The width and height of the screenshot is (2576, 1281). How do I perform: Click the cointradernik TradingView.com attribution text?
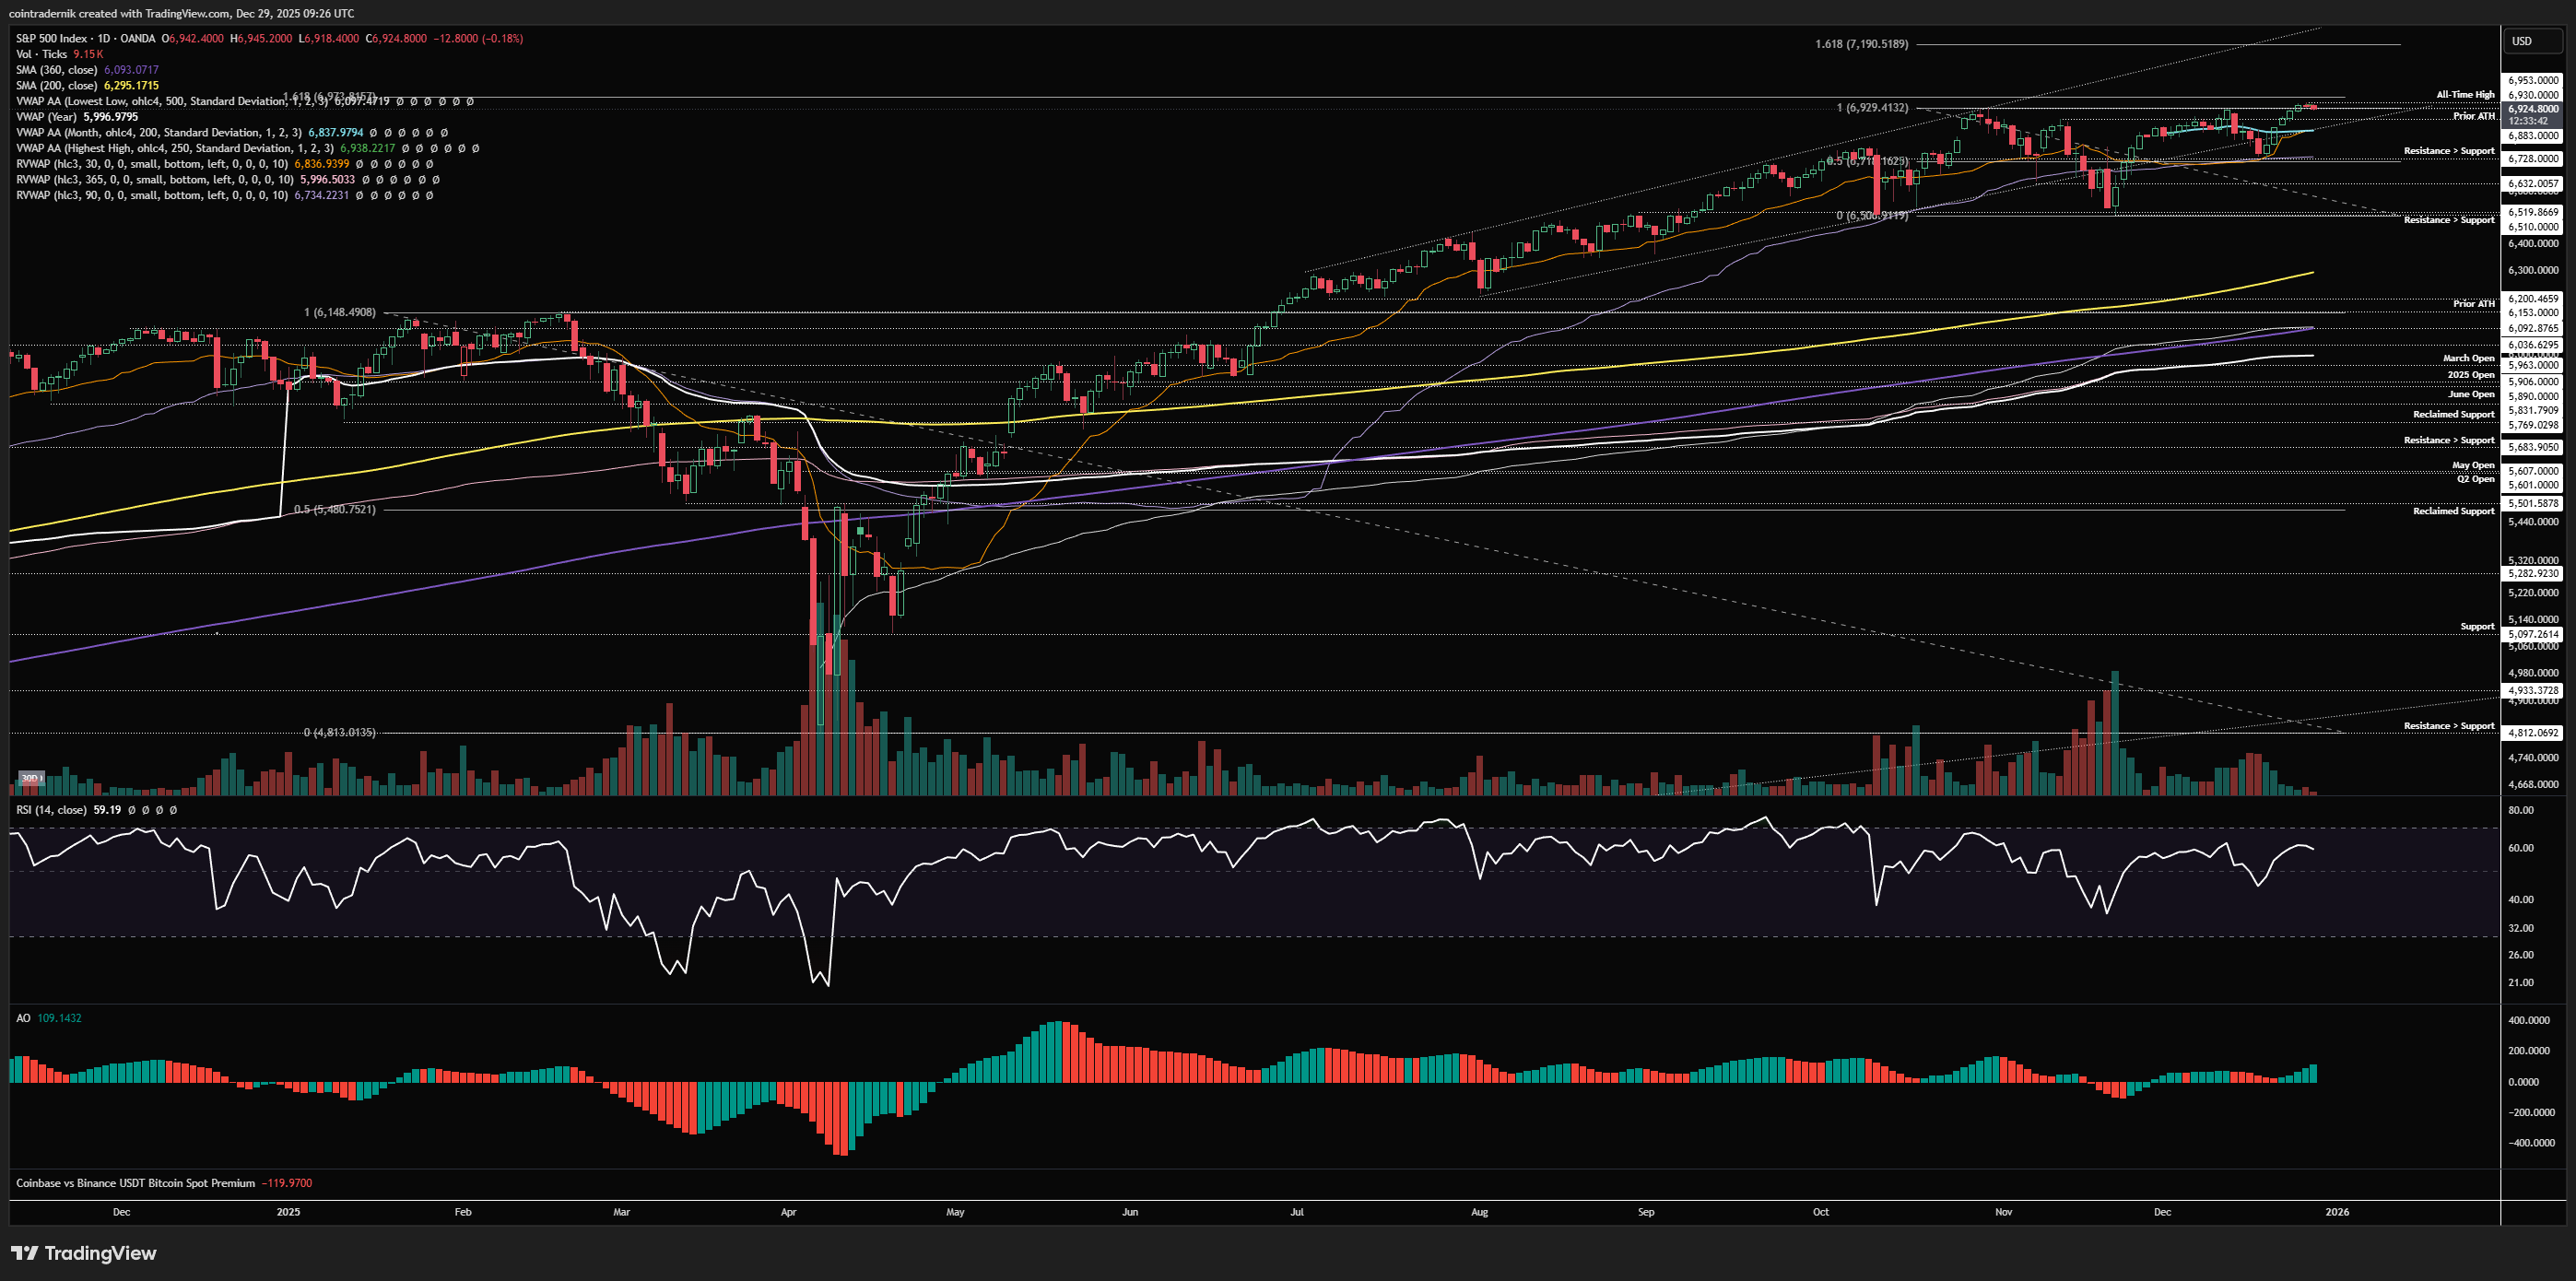(x=180, y=13)
